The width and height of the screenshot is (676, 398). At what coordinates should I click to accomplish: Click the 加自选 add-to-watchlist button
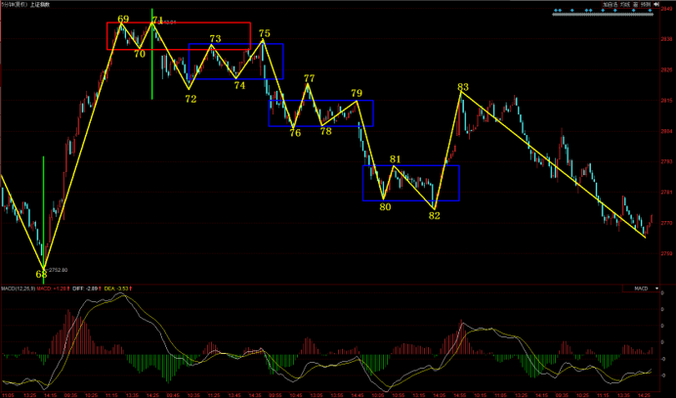pyautogui.click(x=609, y=5)
